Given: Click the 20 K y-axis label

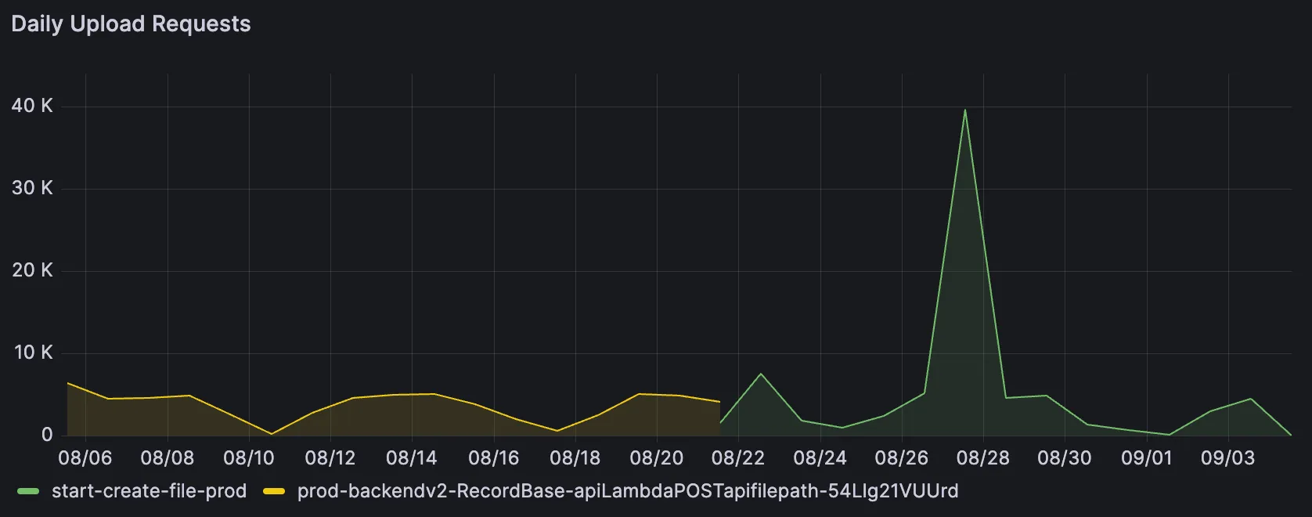Looking at the screenshot, I should 32,270.
